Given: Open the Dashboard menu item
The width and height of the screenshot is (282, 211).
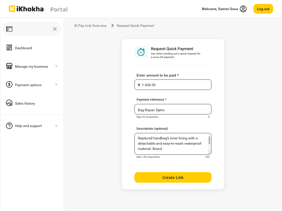Looking at the screenshot, I should pyautogui.click(x=23, y=48).
